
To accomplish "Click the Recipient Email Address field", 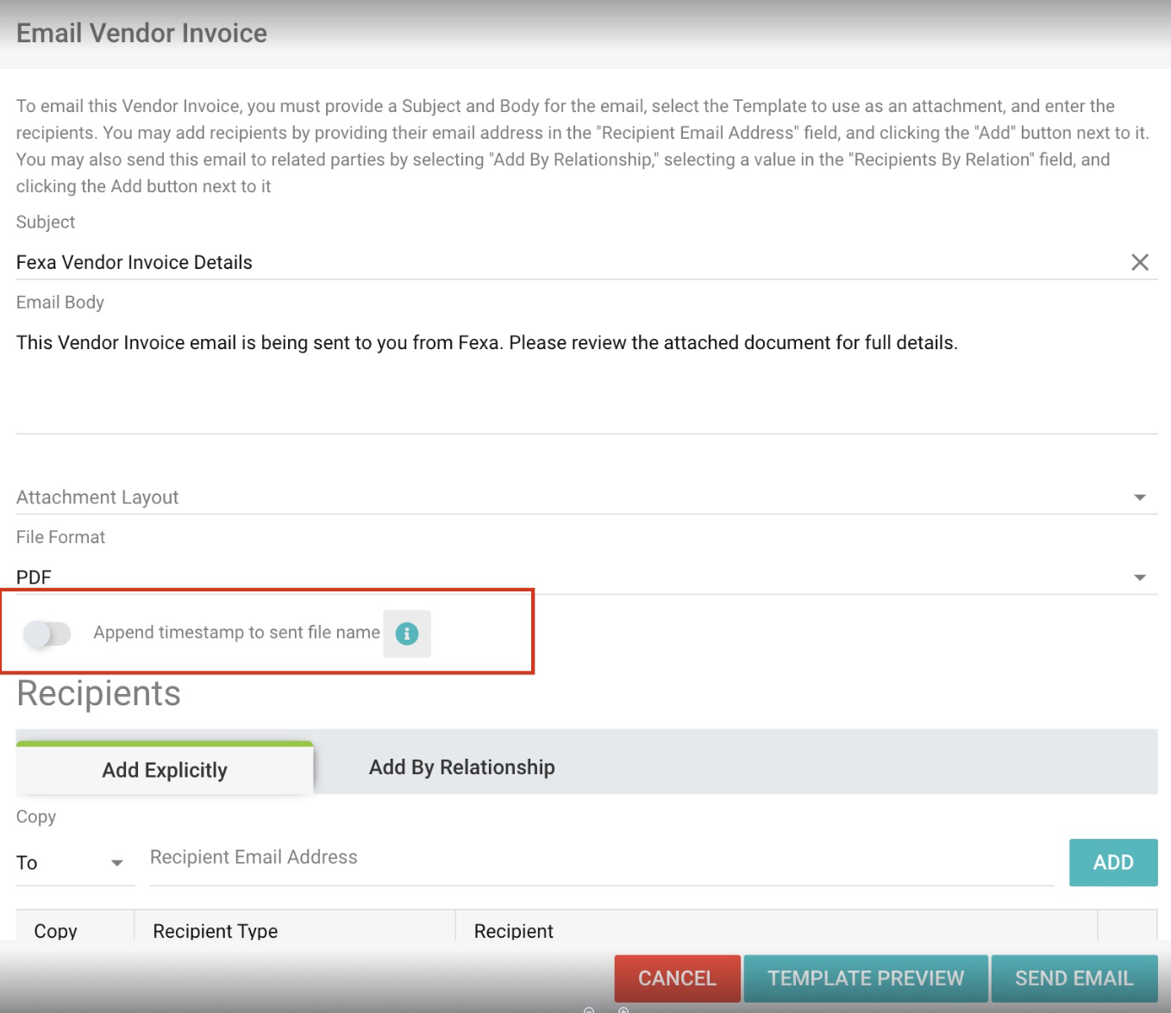I will 601,858.
